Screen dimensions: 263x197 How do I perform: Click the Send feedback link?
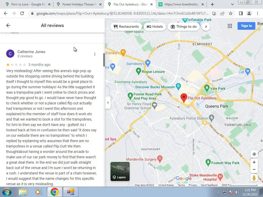tap(209, 185)
